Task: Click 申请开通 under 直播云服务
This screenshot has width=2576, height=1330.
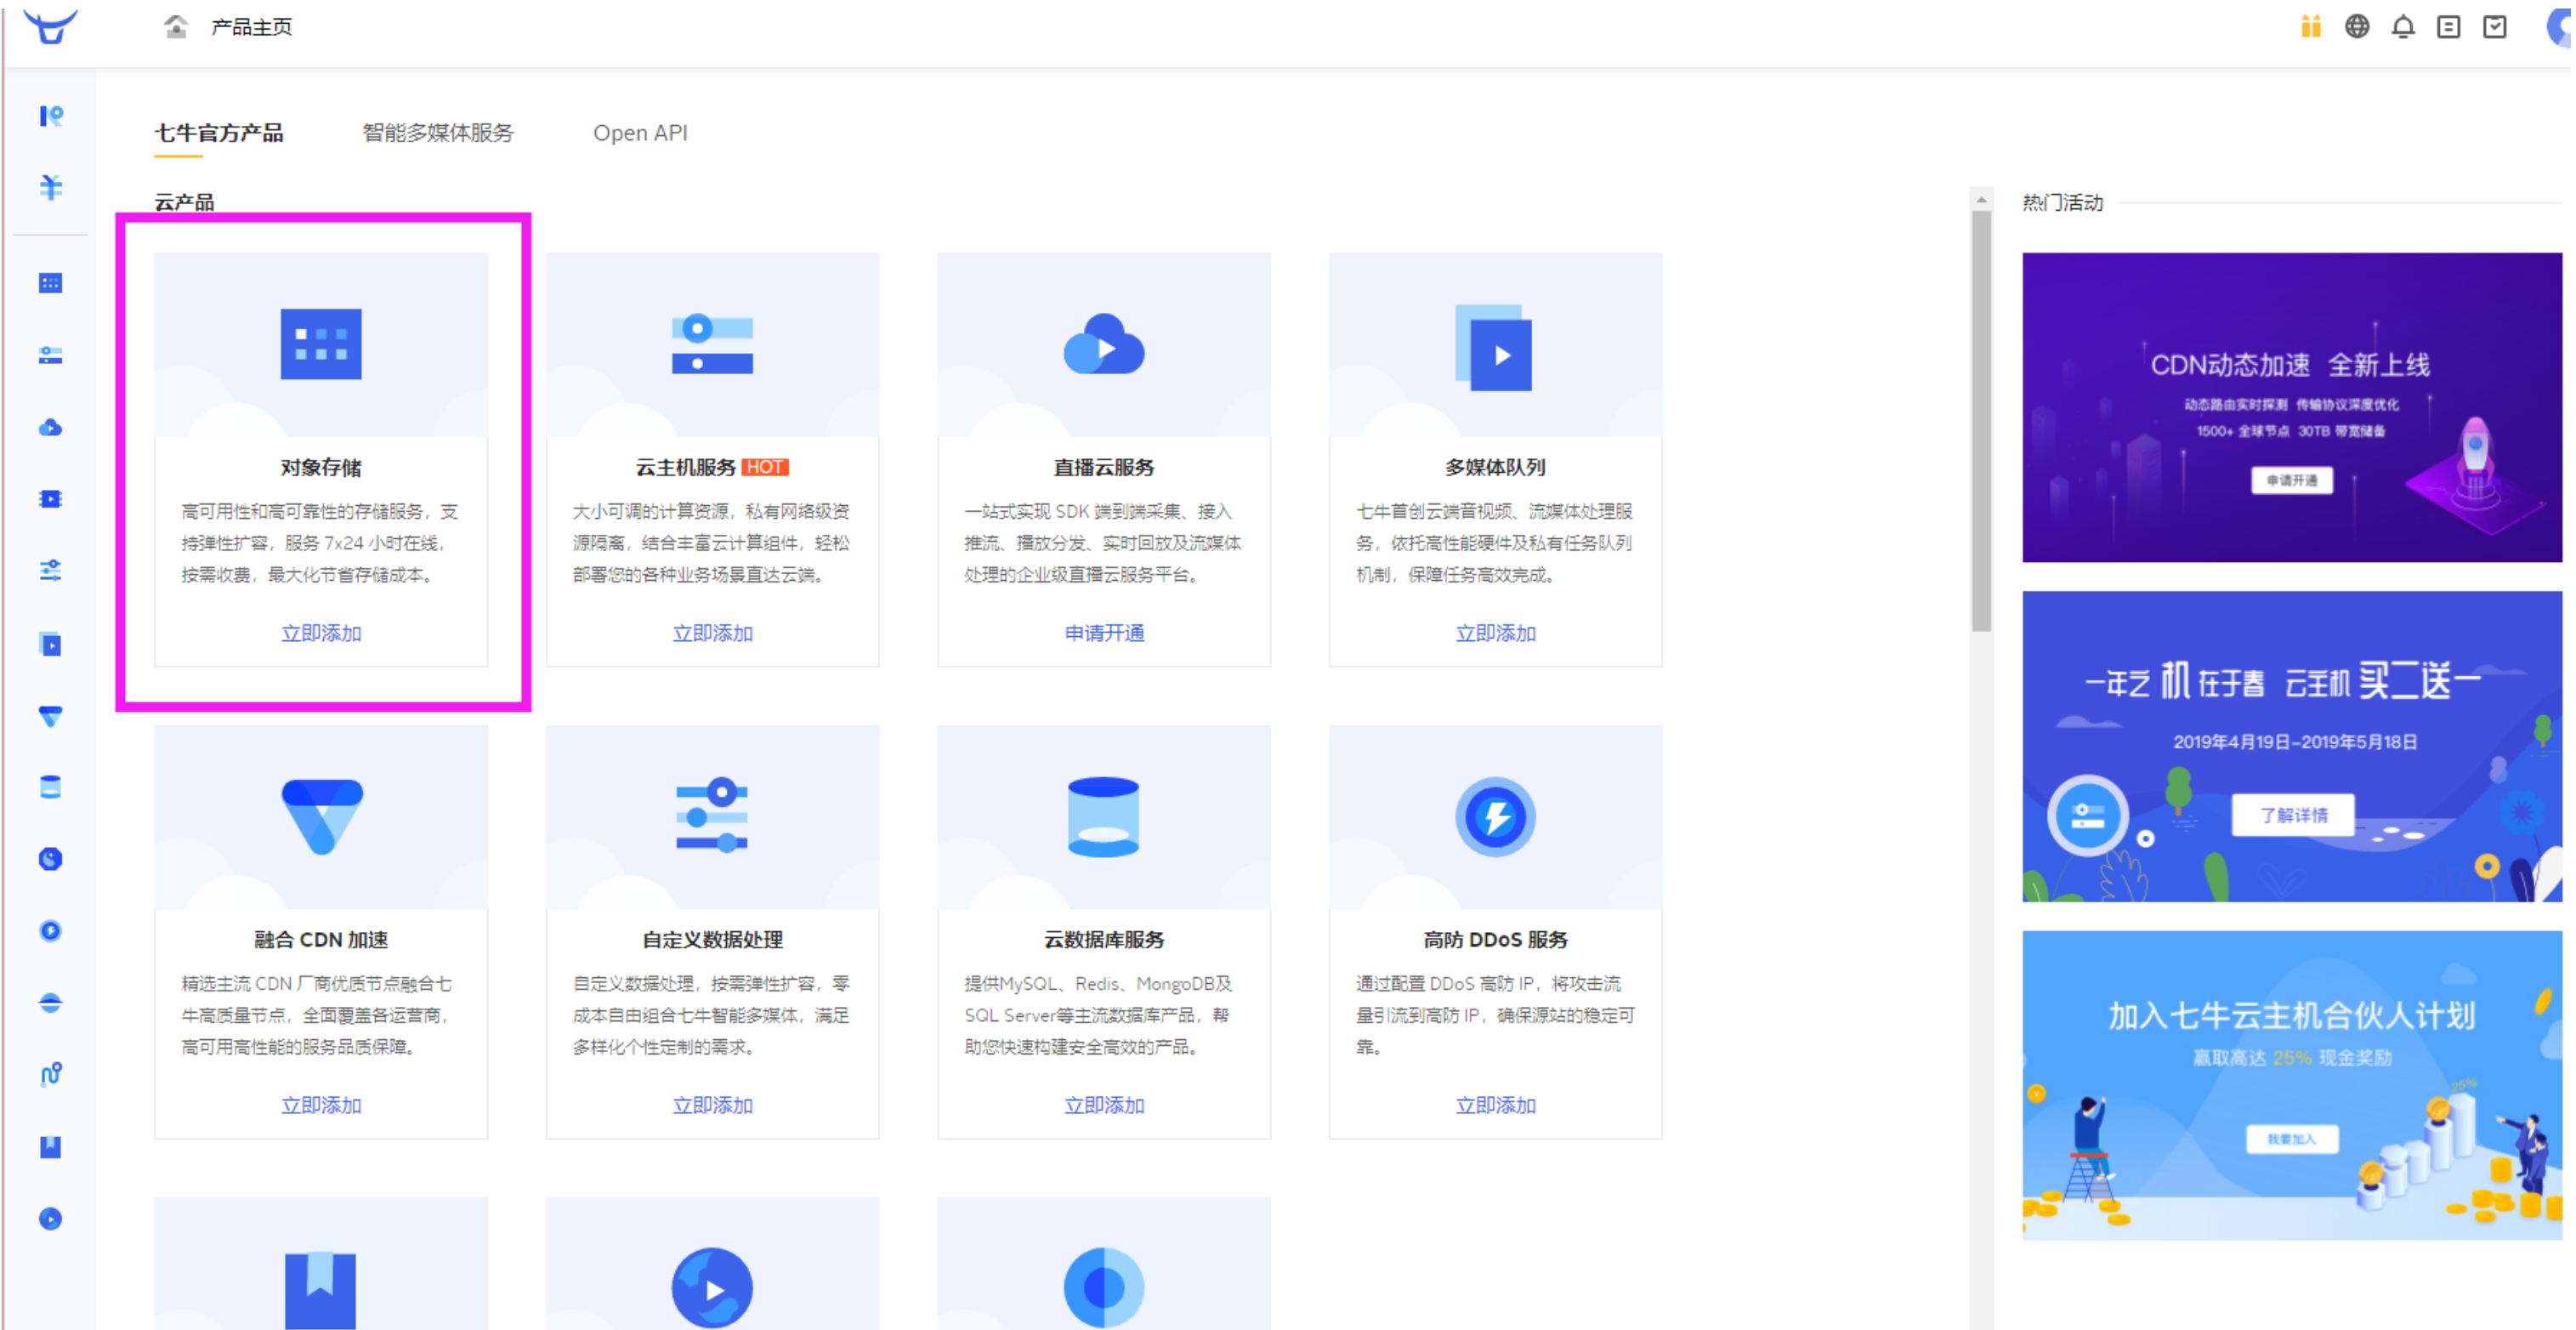Action: (1104, 633)
